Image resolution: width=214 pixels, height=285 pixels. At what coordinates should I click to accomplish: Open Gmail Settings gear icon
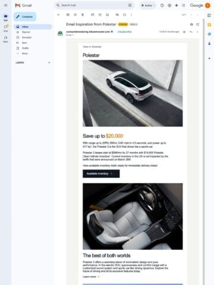click(169, 5)
